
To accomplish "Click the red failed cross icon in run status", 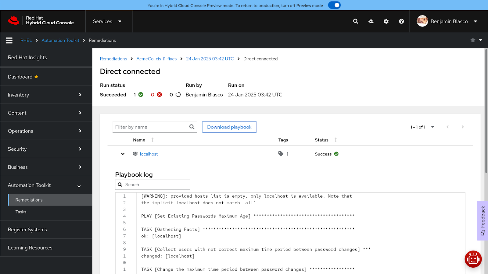I will click(159, 95).
